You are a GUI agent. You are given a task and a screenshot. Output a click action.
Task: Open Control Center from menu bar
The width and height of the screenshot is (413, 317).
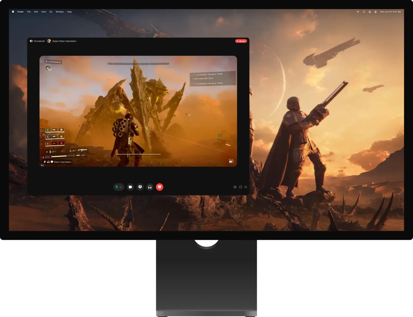[x=375, y=12]
